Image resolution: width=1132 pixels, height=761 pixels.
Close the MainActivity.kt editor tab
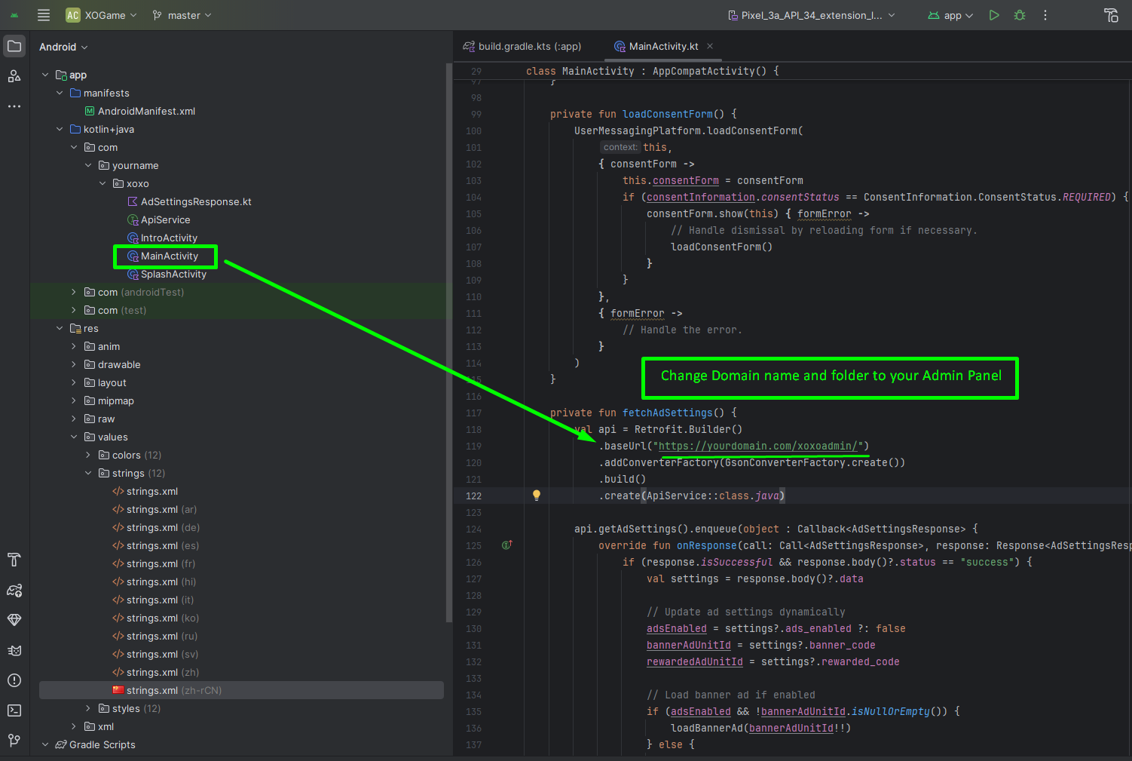coord(710,46)
